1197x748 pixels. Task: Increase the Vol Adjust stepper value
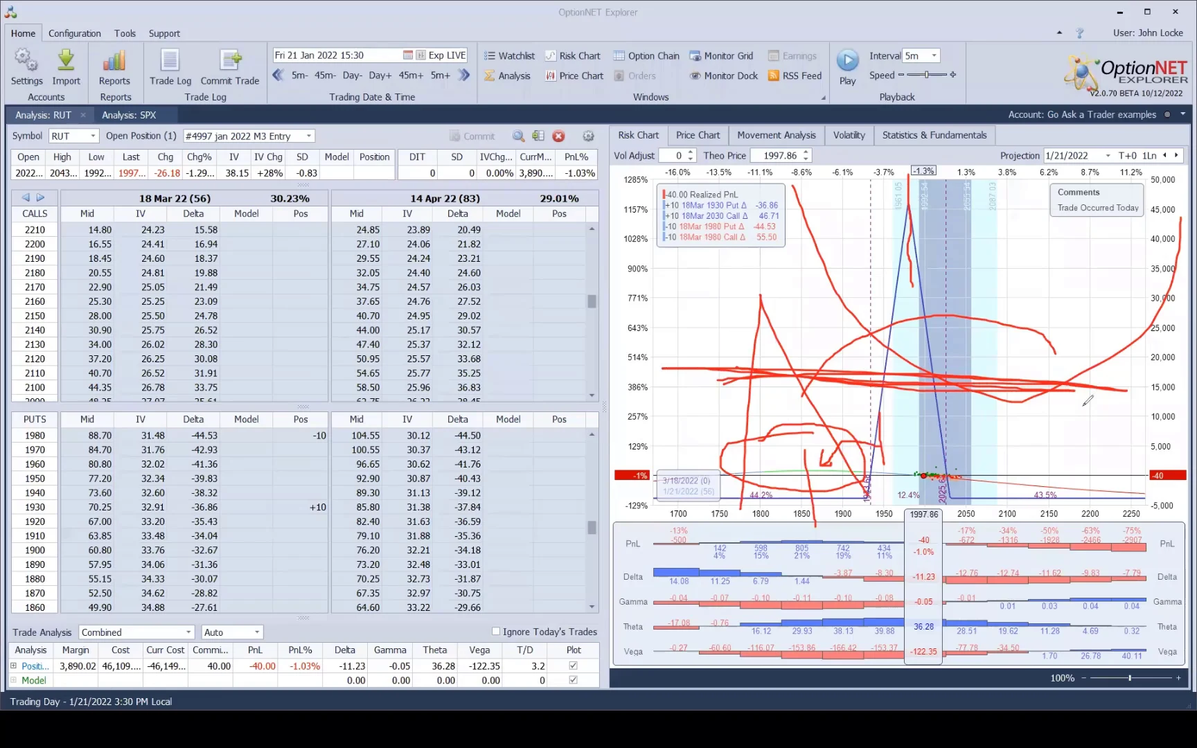pyautogui.click(x=691, y=152)
